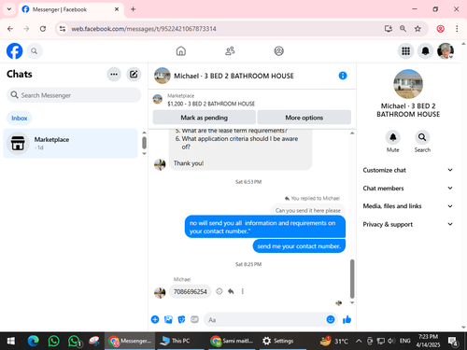Screen dimensions: 467x350
Task: Open Windows Start menu
Action: click(11, 341)
